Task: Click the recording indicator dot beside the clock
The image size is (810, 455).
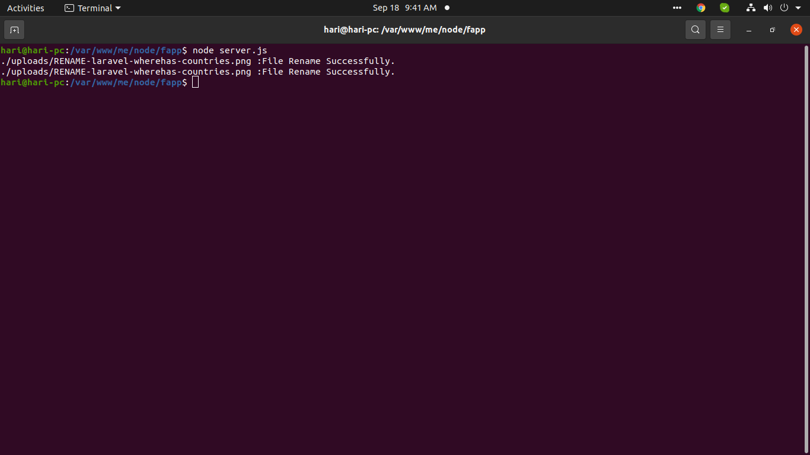Action: point(447,8)
